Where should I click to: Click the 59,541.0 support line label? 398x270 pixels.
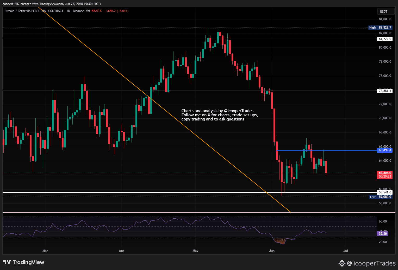coord(385,192)
